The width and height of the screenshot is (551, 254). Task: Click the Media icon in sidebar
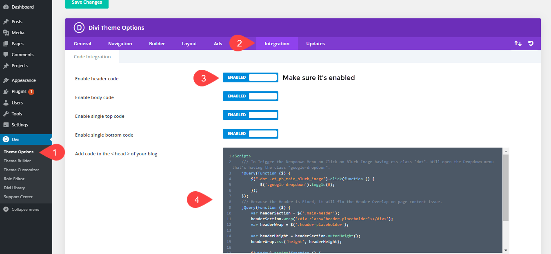click(x=6, y=33)
